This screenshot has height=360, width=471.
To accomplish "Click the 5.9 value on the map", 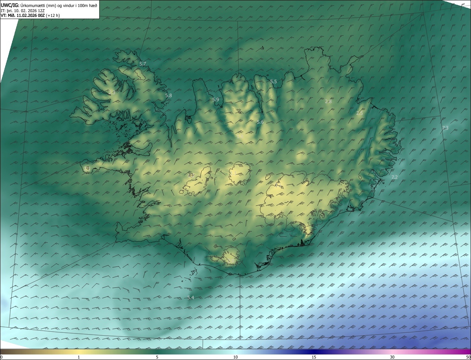I will pyautogui.click(x=216, y=100).
